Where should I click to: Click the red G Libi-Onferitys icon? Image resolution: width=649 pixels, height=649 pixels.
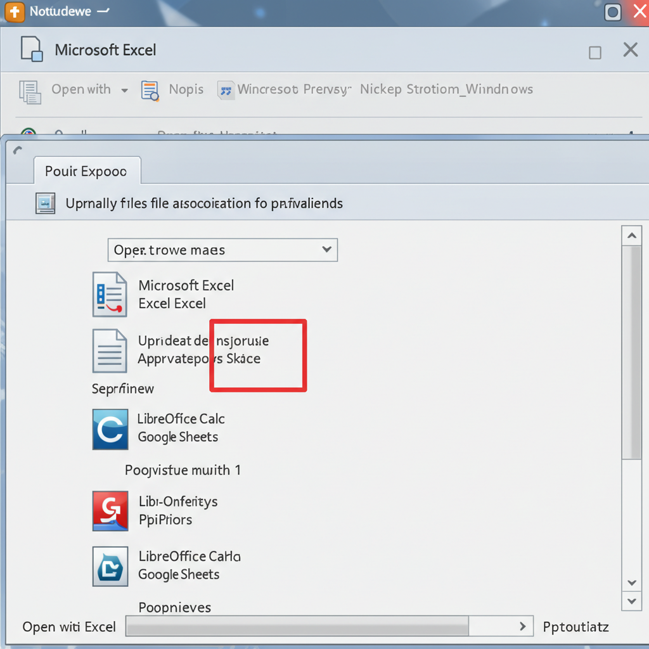coord(110,511)
